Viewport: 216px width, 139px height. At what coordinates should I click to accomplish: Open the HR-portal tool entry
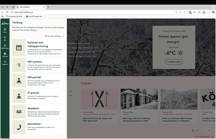pyautogui.click(x=34, y=77)
